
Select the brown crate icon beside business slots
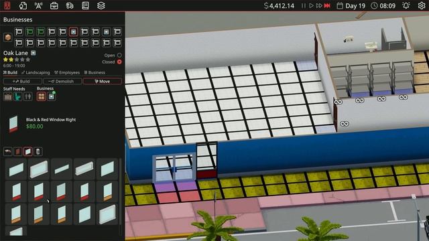7,37
